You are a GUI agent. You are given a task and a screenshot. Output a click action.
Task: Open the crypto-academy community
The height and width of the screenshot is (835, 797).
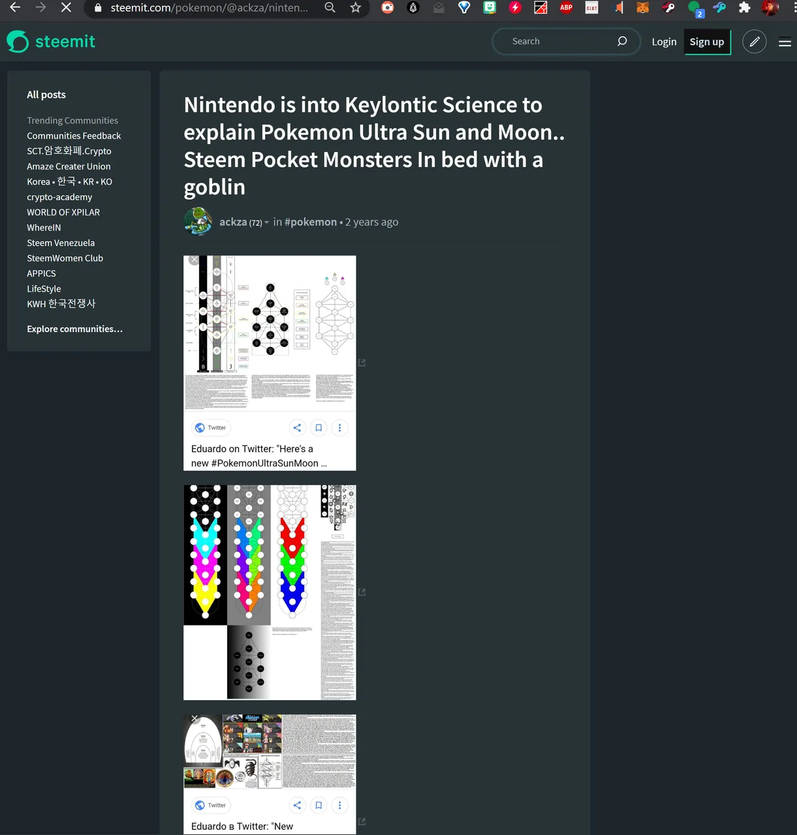click(x=59, y=197)
